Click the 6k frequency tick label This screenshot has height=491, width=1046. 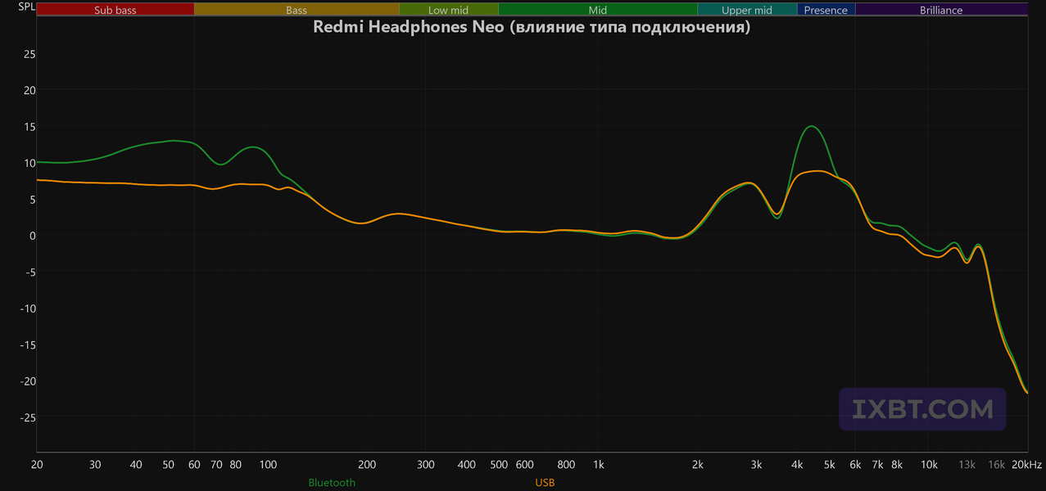[855, 465]
